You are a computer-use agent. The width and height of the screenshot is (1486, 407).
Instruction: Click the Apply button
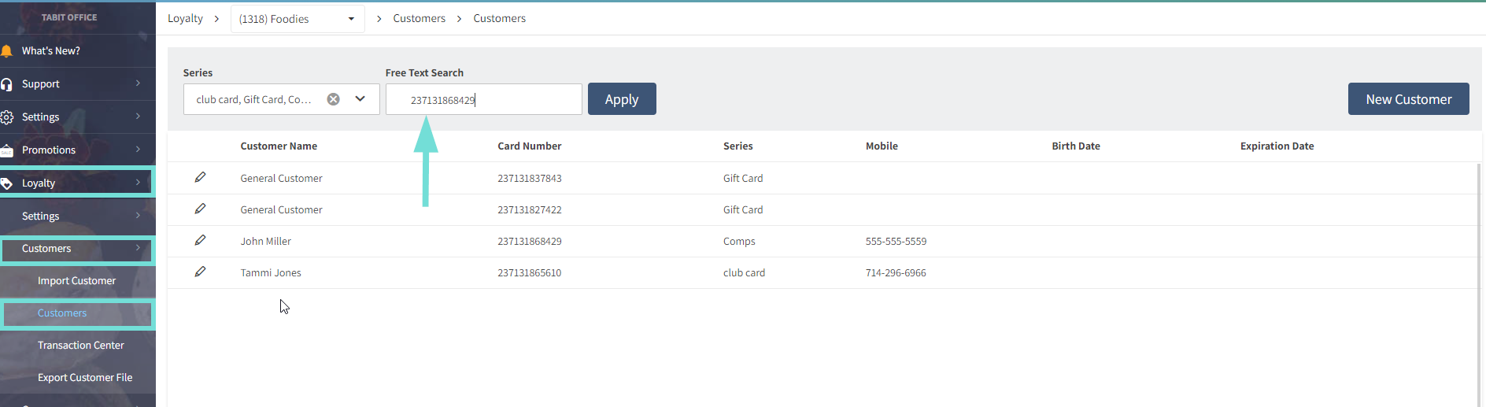pyautogui.click(x=622, y=99)
